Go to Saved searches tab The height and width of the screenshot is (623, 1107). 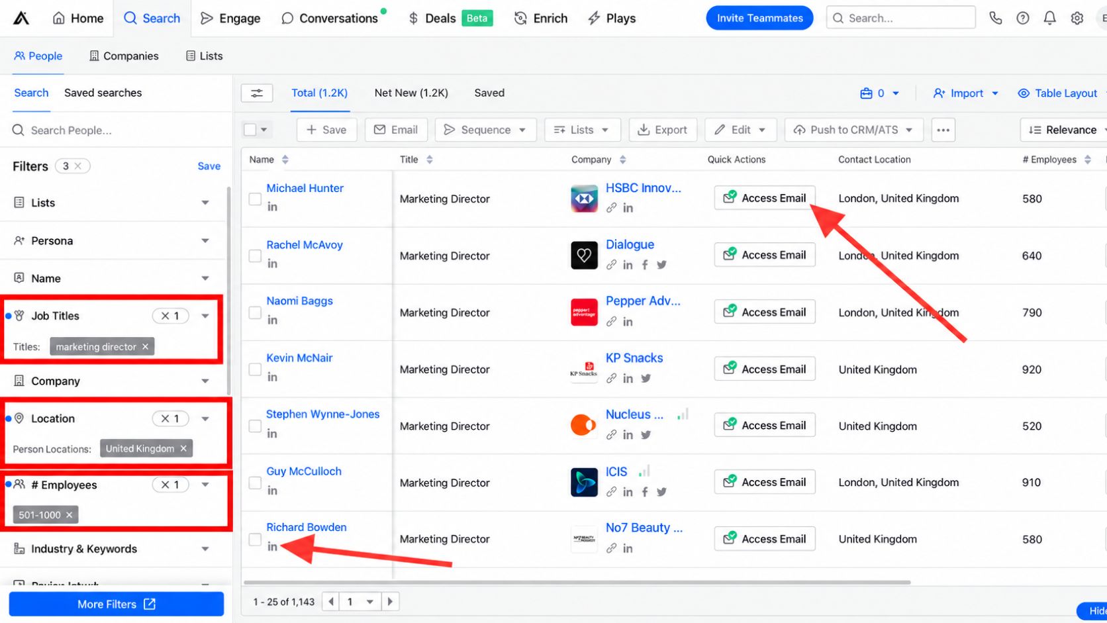(103, 93)
